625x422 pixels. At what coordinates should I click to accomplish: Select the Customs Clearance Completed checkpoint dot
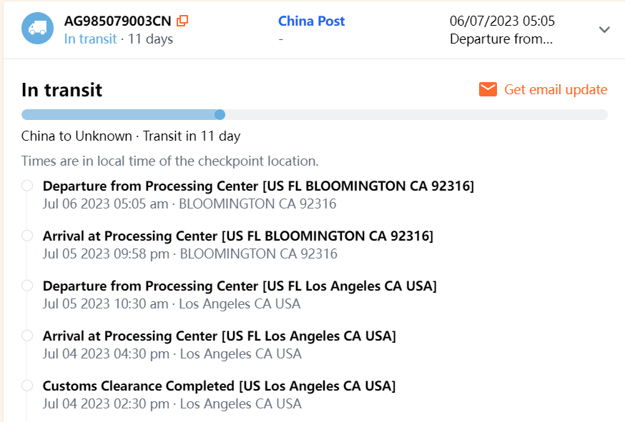[x=27, y=386]
